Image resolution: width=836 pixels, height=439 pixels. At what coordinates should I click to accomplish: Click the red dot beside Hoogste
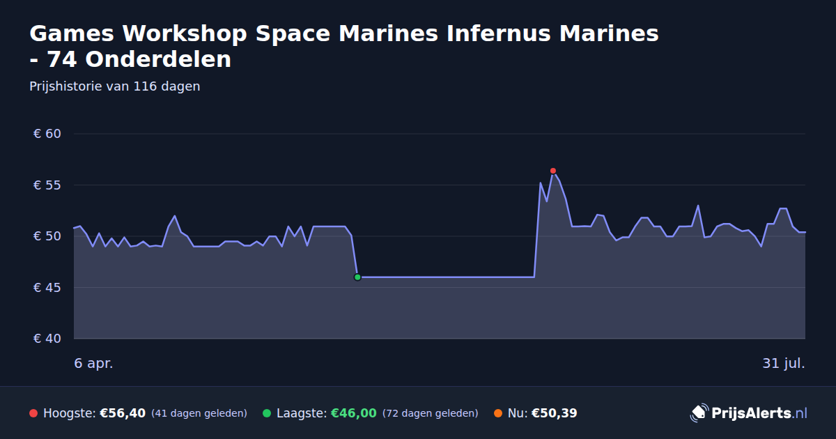pos(33,413)
